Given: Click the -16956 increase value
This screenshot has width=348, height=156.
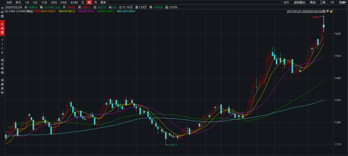Looking at the screenshot, I should [158, 7].
